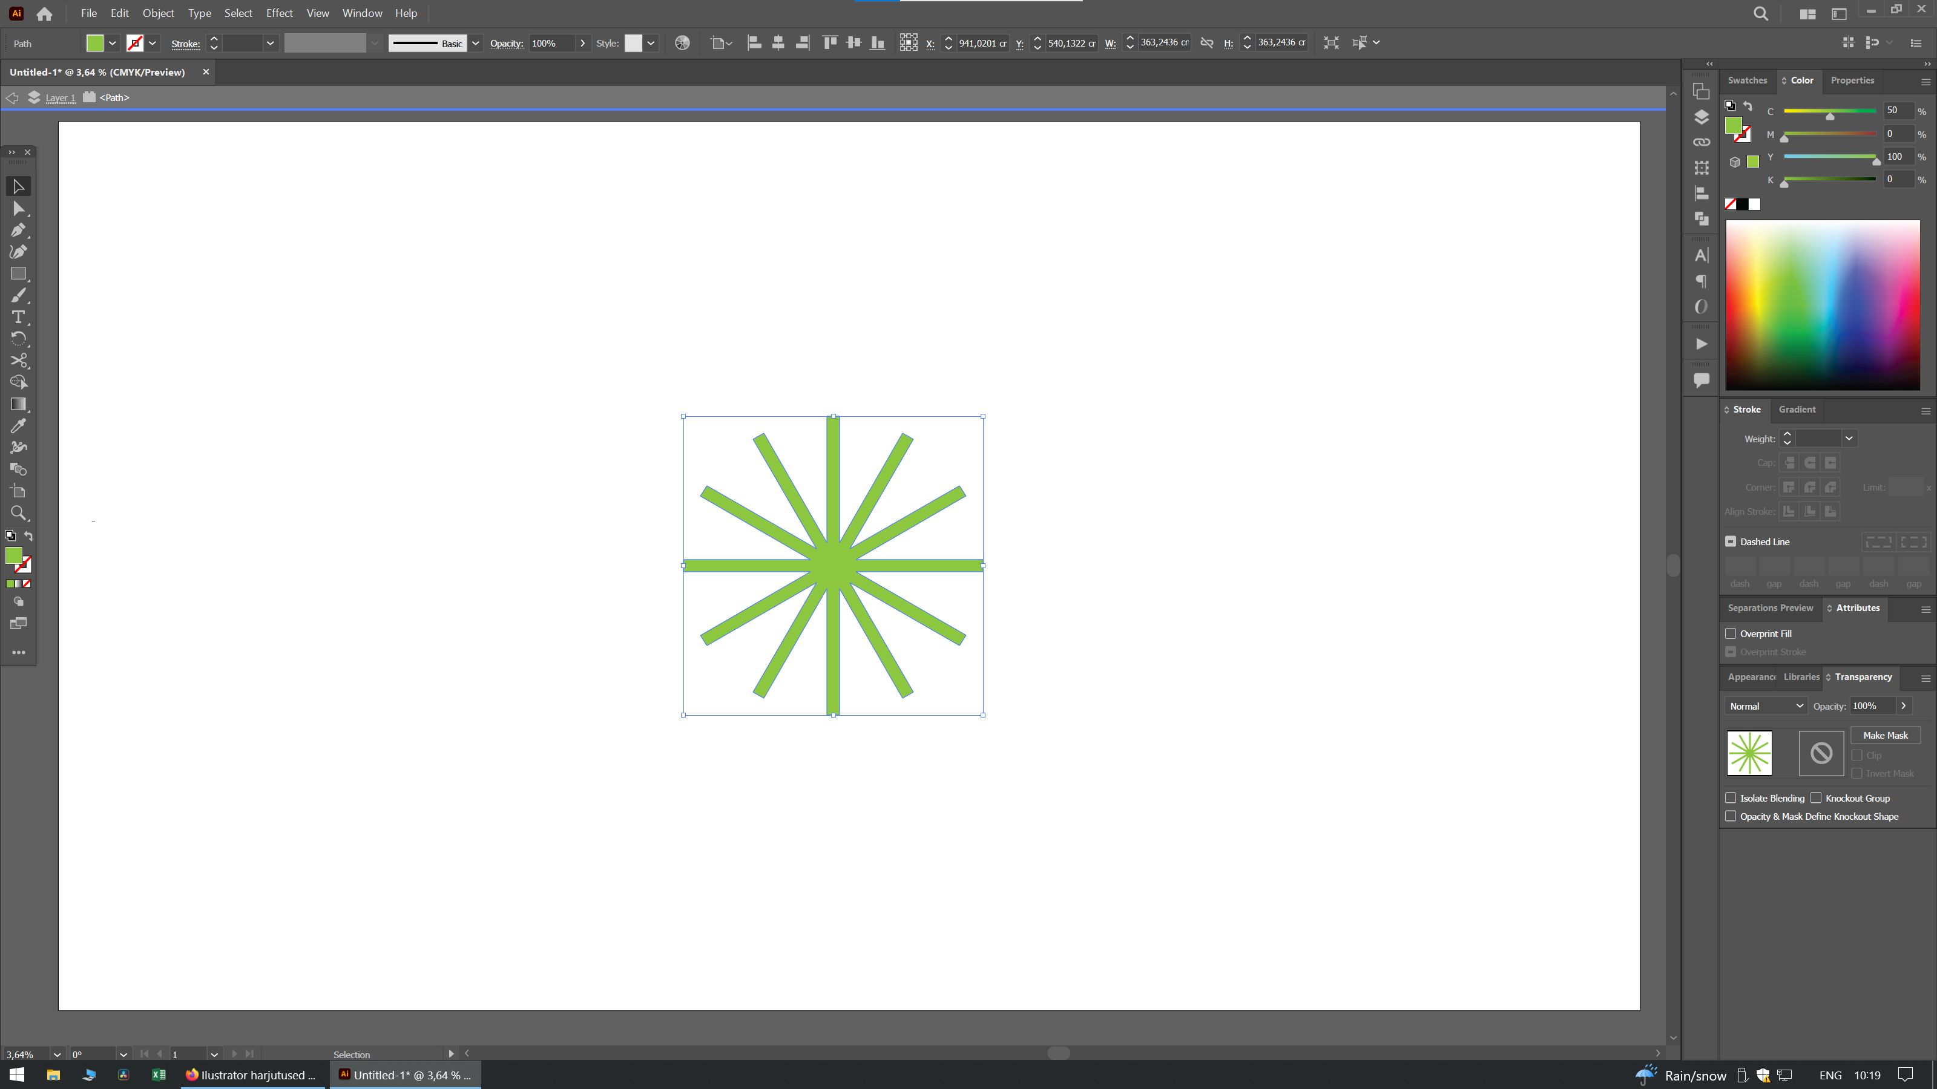Click the X position input field
This screenshot has height=1089, width=1937.
click(x=982, y=43)
